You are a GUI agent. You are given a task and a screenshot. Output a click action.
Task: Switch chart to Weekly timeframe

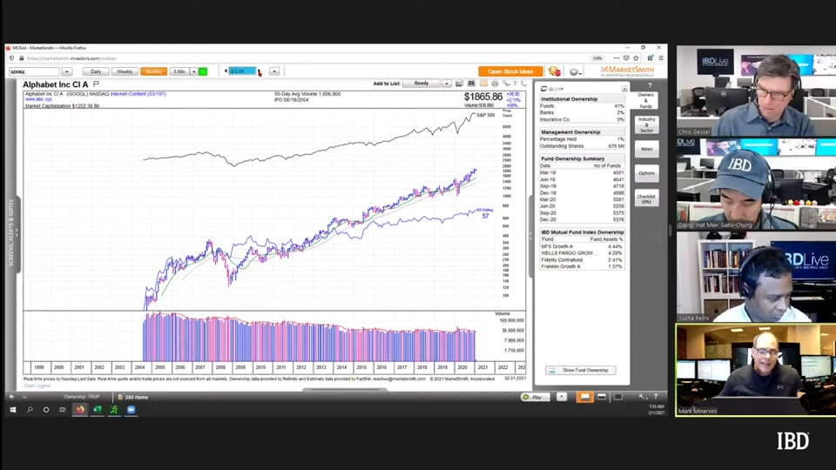(125, 71)
